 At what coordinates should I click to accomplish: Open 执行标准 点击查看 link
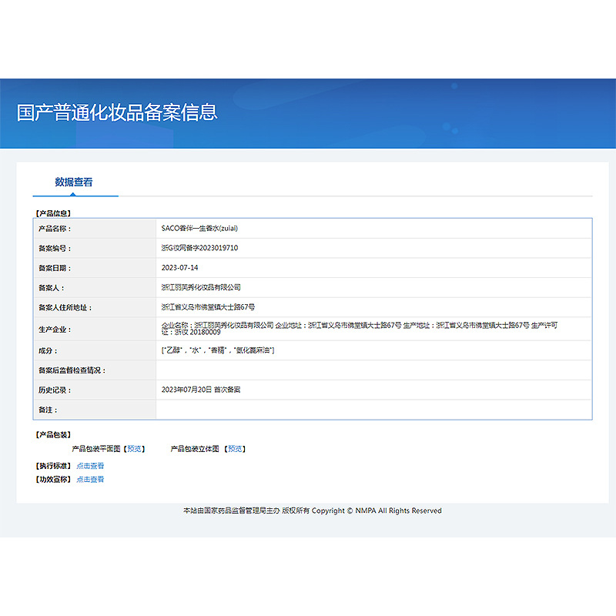(90, 466)
